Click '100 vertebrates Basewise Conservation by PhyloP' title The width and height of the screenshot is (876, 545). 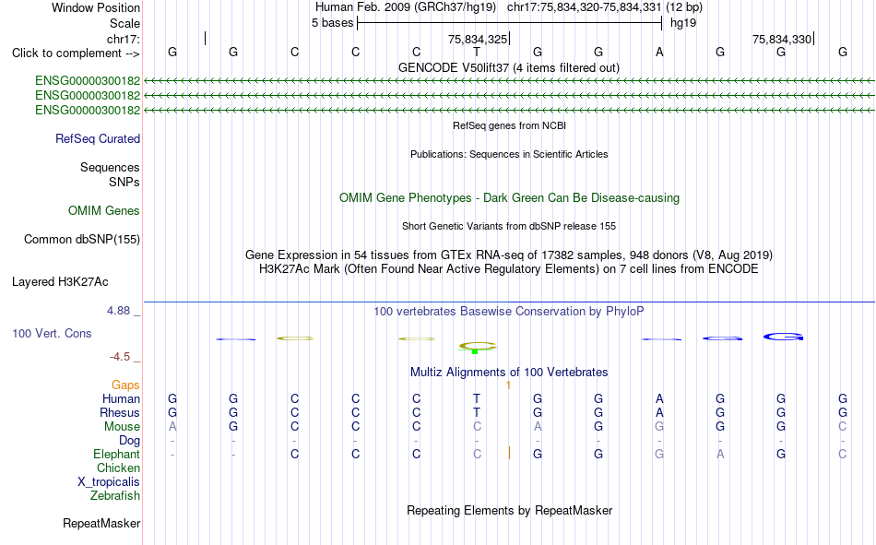point(508,312)
